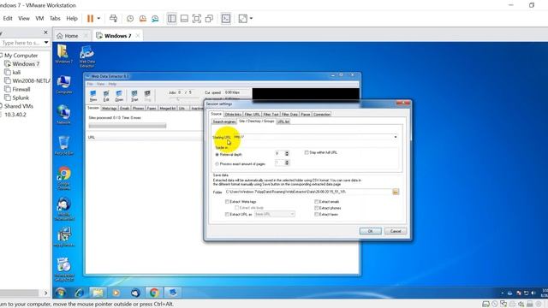Open the snapshot manager icon
The image size is (548, 308).
pyautogui.click(x=155, y=19)
